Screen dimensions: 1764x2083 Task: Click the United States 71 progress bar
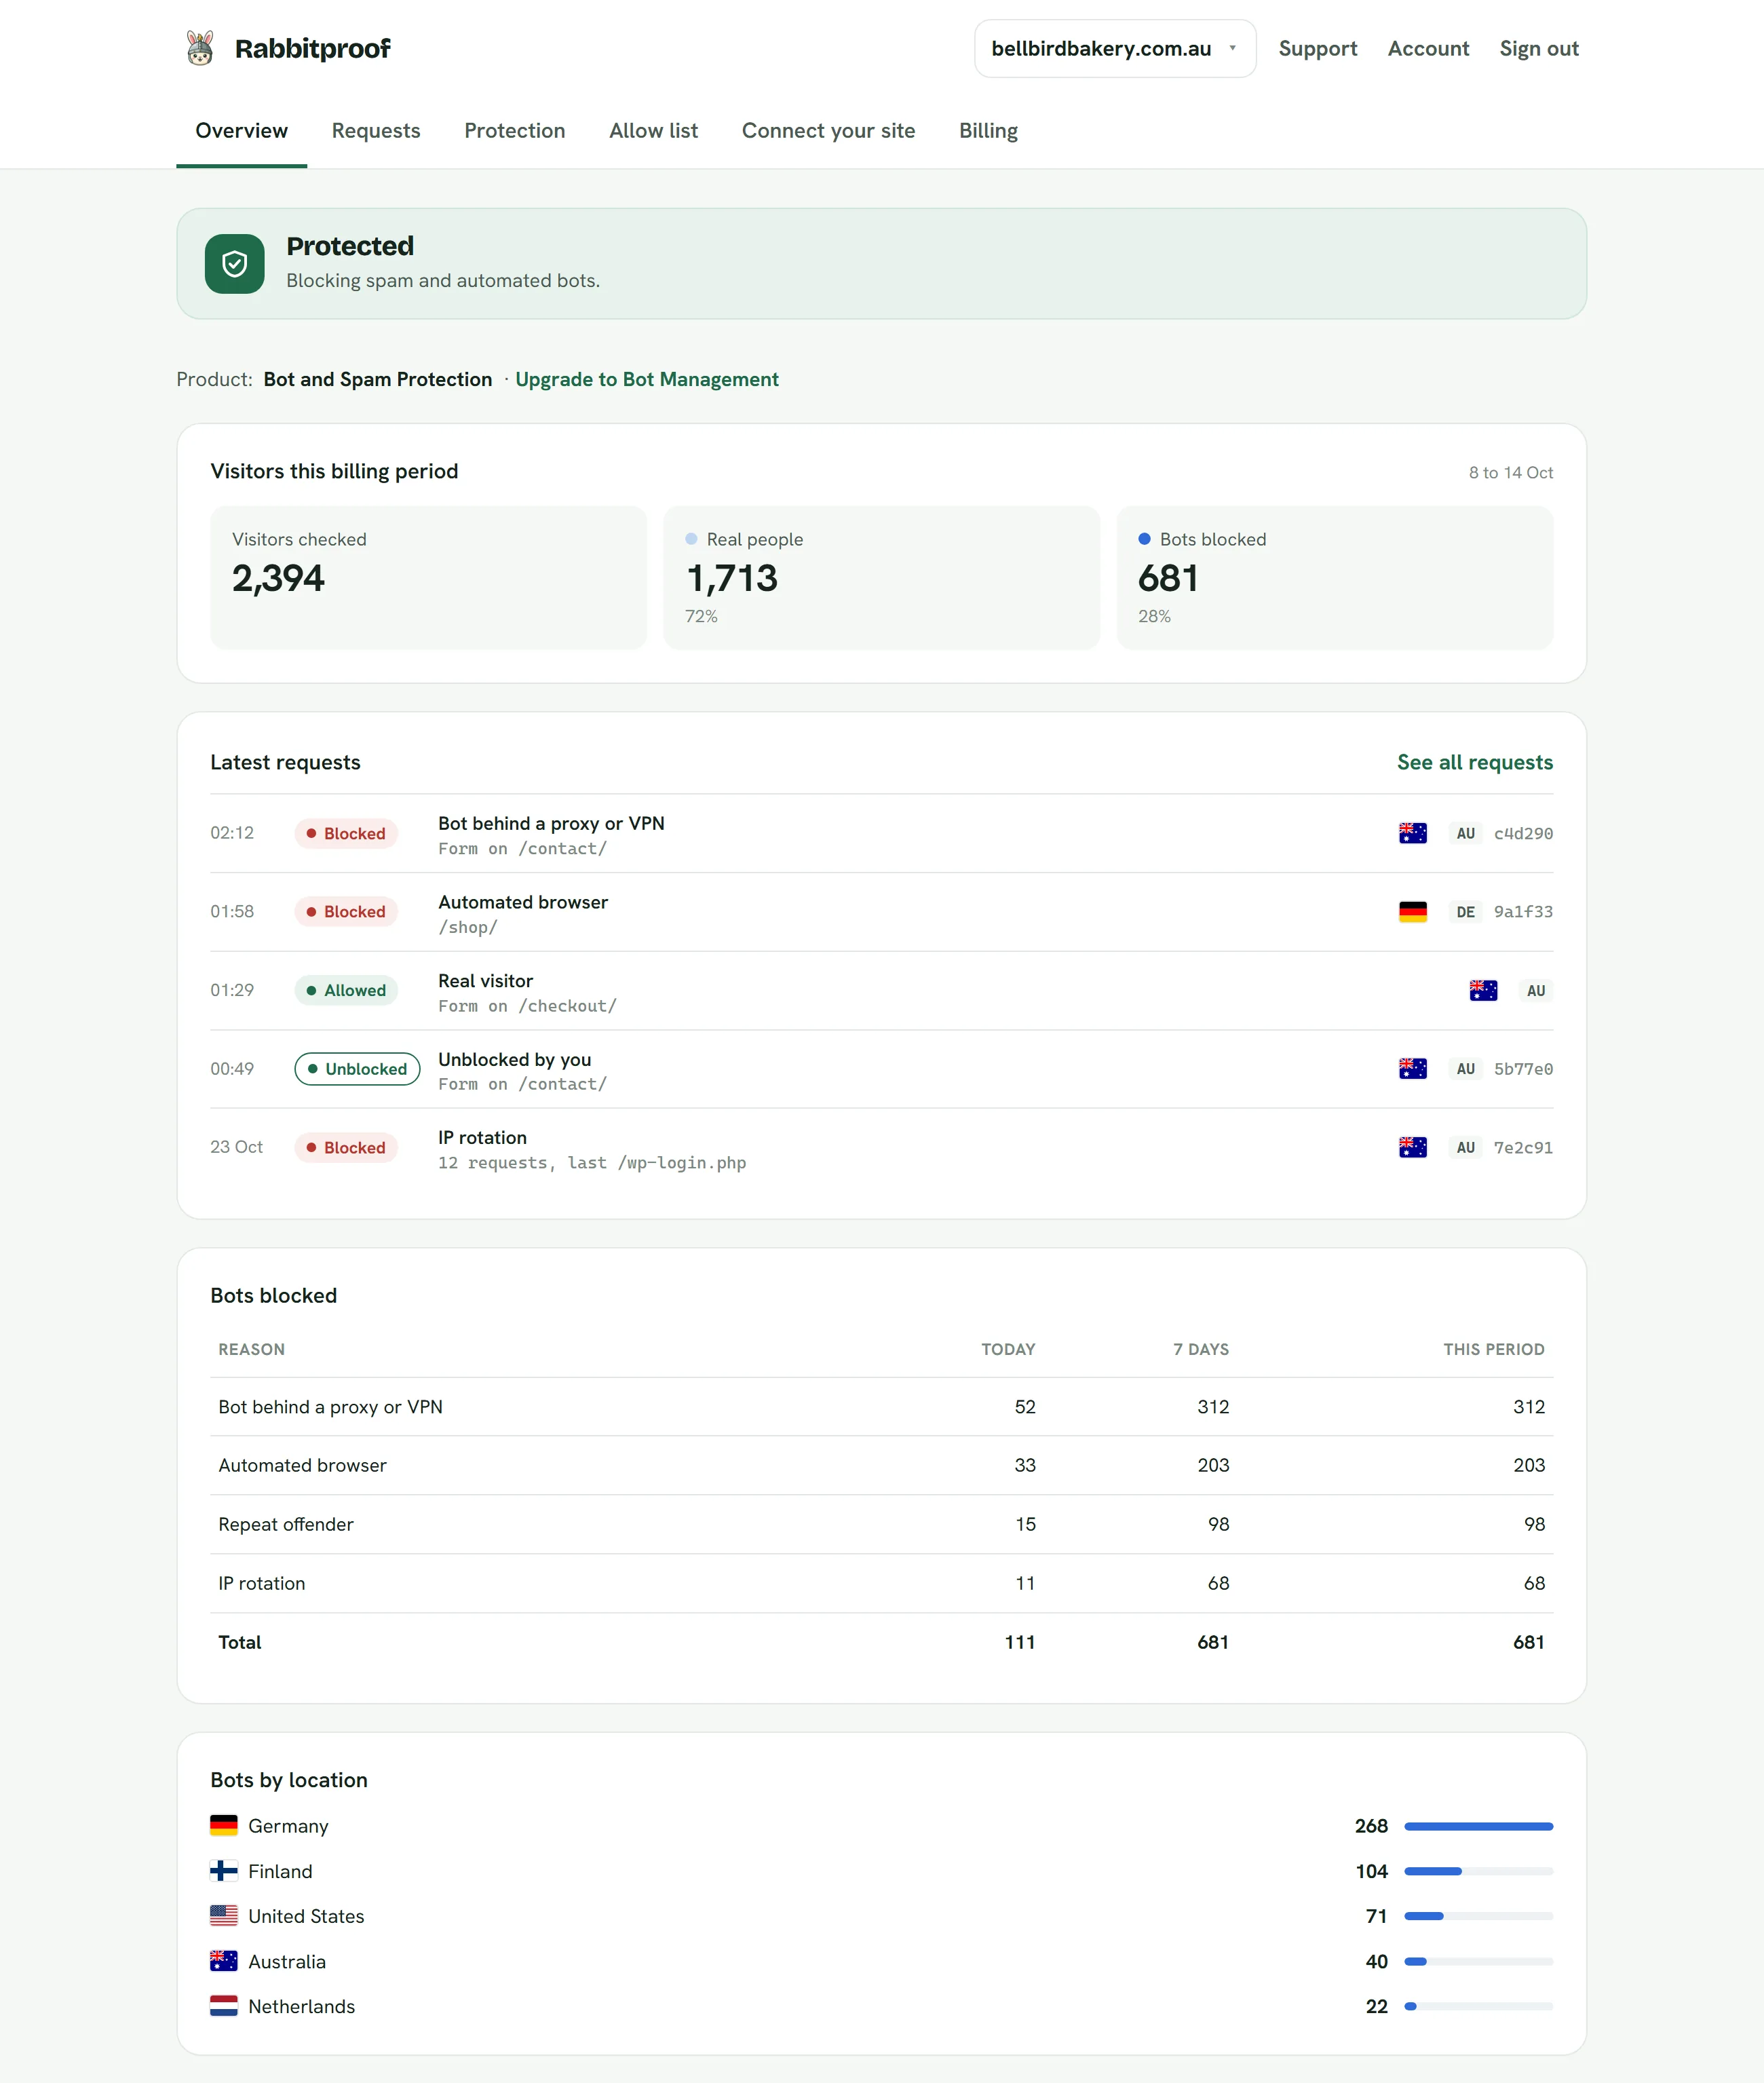coord(1478,1916)
